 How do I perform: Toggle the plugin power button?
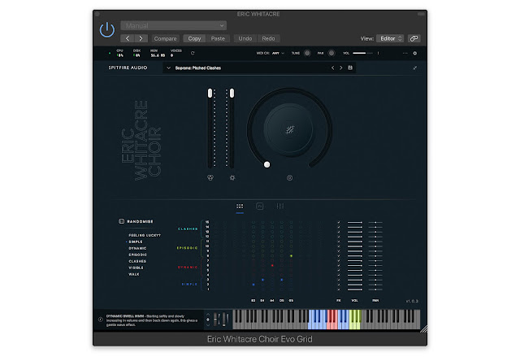coord(107,30)
